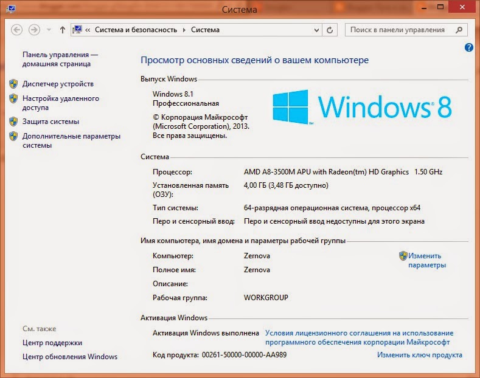
Task: Click shield icon next to 'Изменить параметры'
Action: [403, 256]
